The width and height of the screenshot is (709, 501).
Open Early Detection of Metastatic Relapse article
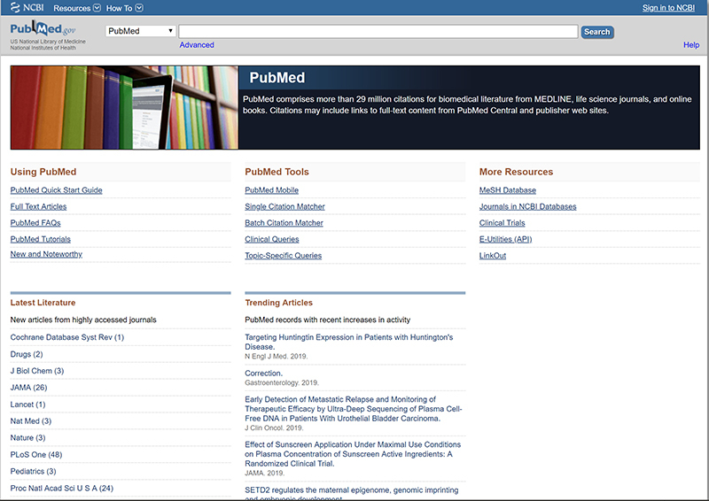[x=353, y=409]
